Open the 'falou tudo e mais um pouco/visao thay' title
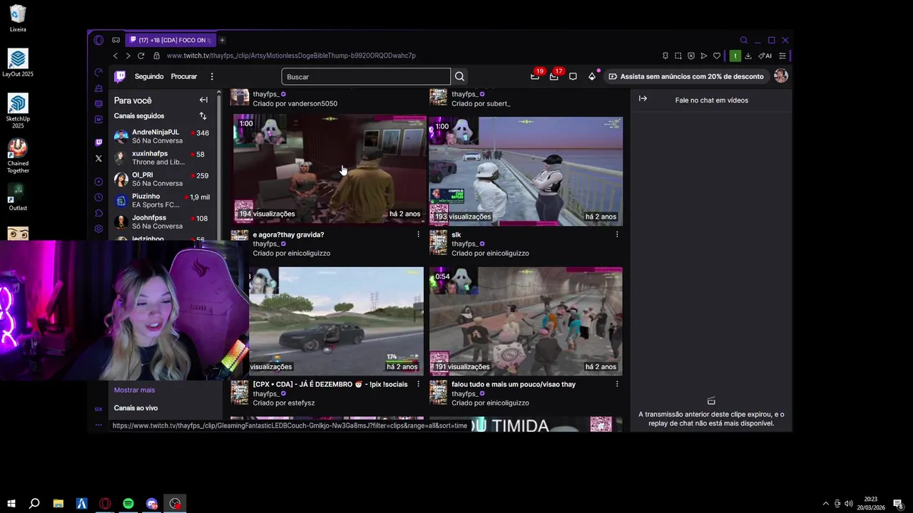 click(514, 384)
